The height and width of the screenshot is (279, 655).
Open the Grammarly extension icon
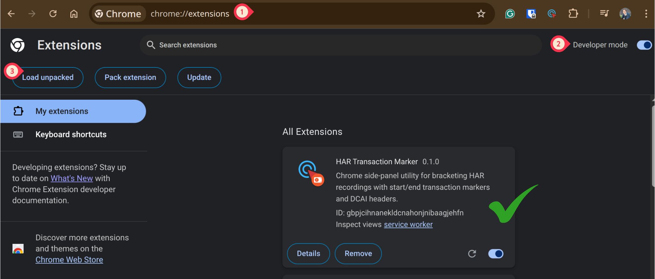[x=510, y=14]
